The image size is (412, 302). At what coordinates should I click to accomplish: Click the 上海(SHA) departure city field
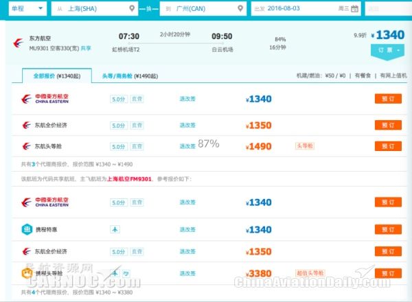click(95, 8)
